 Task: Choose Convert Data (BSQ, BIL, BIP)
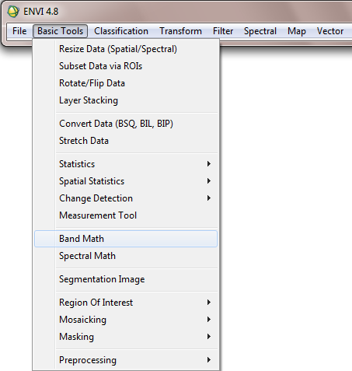coord(126,124)
